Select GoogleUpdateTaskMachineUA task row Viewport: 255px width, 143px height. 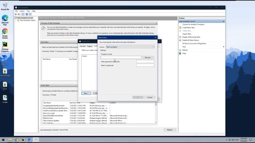pyautogui.click(x=99, y=106)
